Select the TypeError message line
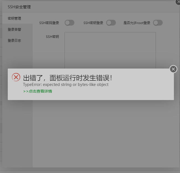 click(66, 85)
